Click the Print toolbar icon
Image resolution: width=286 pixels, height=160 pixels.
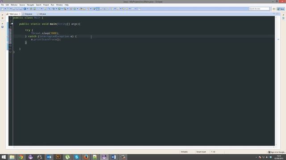pos(21,9)
